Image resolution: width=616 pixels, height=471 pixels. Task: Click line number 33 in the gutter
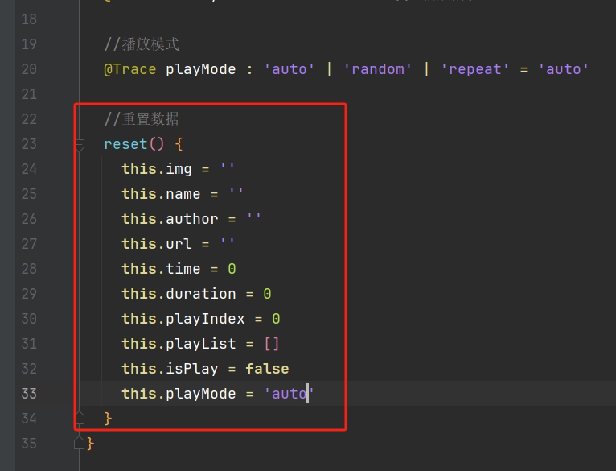point(28,394)
